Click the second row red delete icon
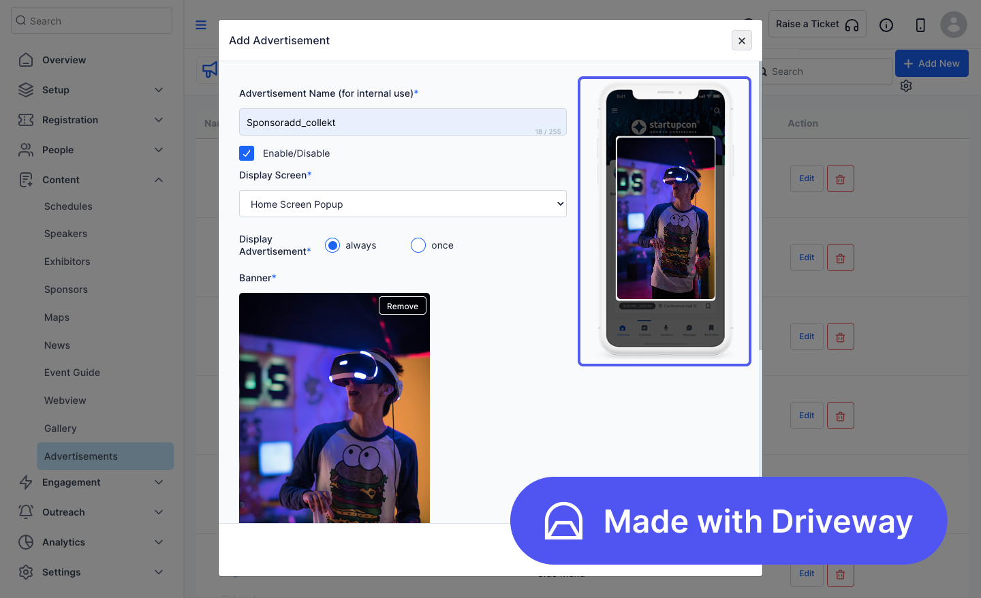This screenshot has width=981, height=598. coord(841,257)
